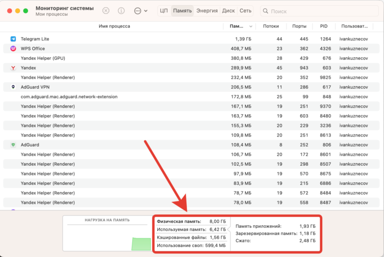Click the Зарезервированная память 1,18 ГБ entry
This screenshot has height=257, width=384.
click(x=276, y=234)
